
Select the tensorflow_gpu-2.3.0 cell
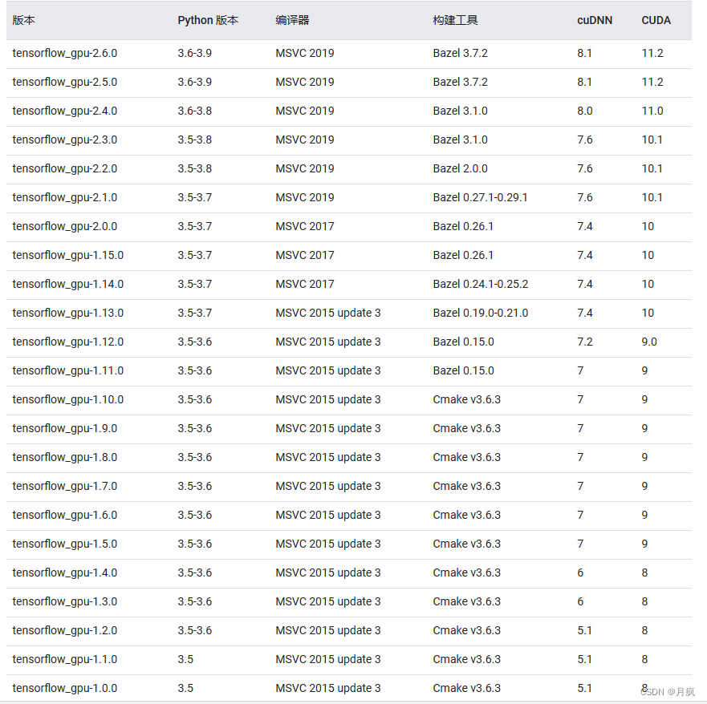(64, 140)
